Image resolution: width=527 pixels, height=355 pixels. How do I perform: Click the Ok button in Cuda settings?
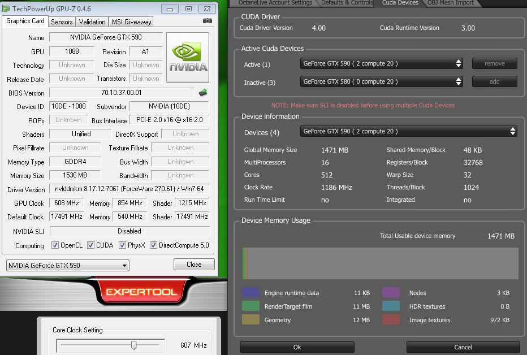click(297, 347)
